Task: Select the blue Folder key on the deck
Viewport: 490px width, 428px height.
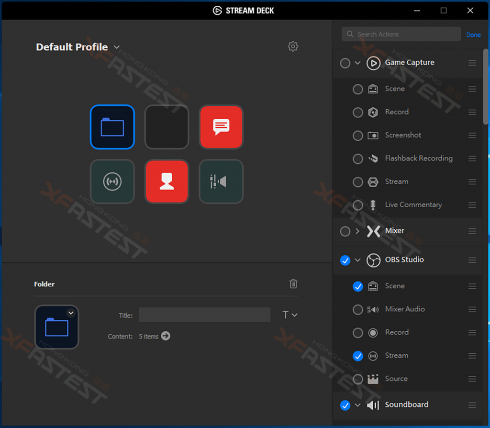Action: 112,127
